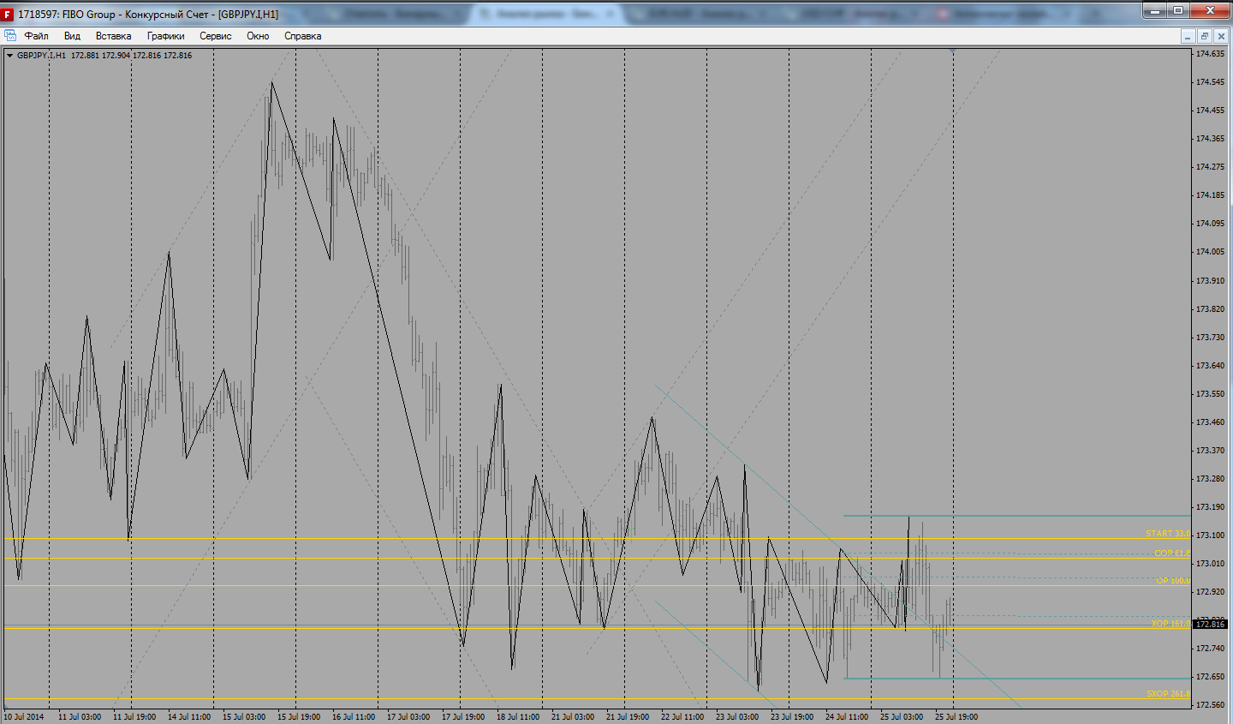
Task: Click the chart shift triangle marker at top
Action: coord(953,52)
